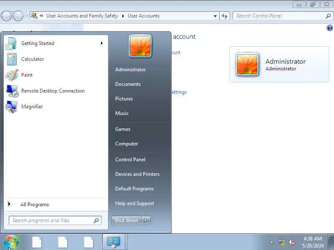Screen dimensions: 334x250
Task: Open Help and Support
Action: [134, 203]
